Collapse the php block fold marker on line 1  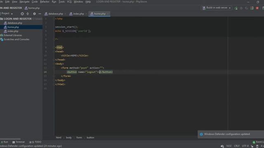54,19
